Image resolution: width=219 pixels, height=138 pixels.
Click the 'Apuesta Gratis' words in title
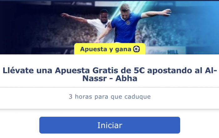(x=86, y=70)
